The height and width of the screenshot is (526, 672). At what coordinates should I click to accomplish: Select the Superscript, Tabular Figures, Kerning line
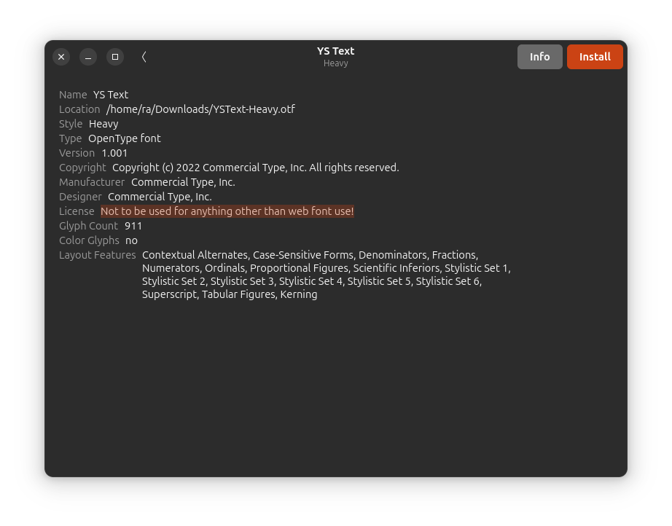point(230,294)
